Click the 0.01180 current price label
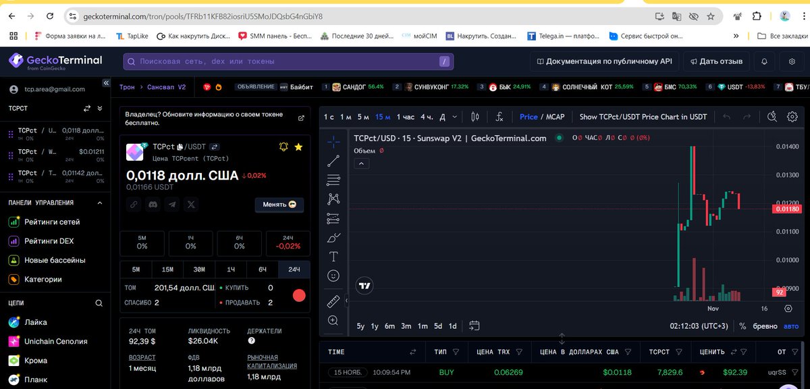 [787, 209]
